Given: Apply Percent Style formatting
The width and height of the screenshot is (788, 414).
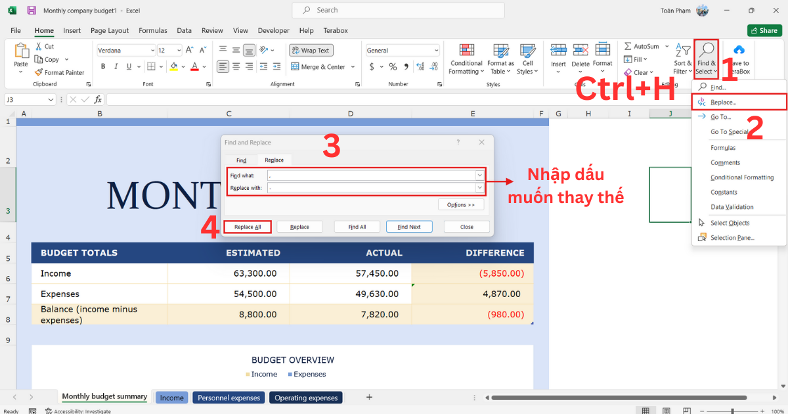Looking at the screenshot, I should click(x=392, y=66).
